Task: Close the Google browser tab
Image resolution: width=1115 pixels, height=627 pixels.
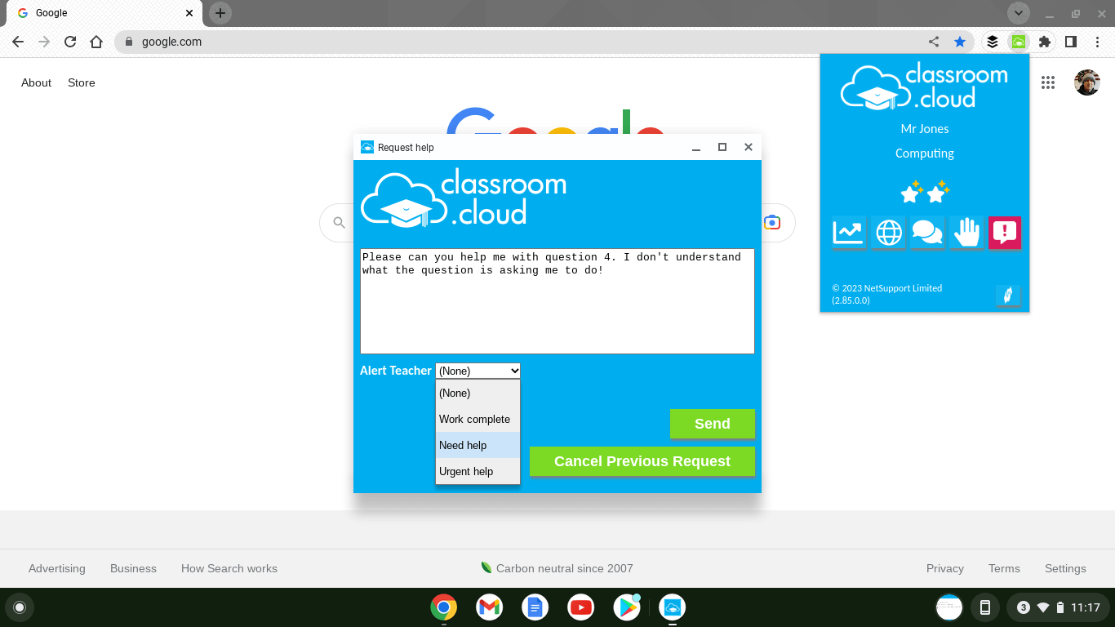Action: pyautogui.click(x=189, y=13)
